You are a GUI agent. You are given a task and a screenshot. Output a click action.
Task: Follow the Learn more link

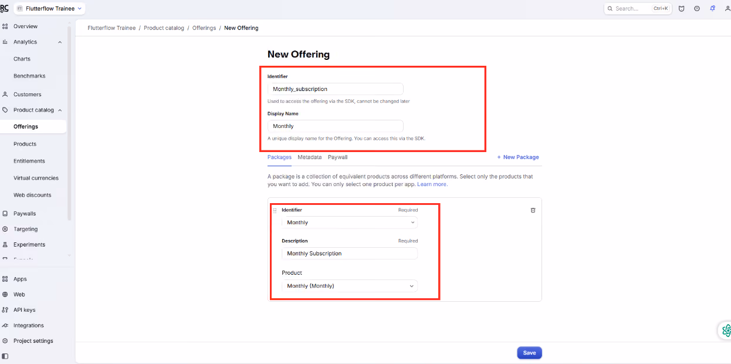pyautogui.click(x=432, y=184)
